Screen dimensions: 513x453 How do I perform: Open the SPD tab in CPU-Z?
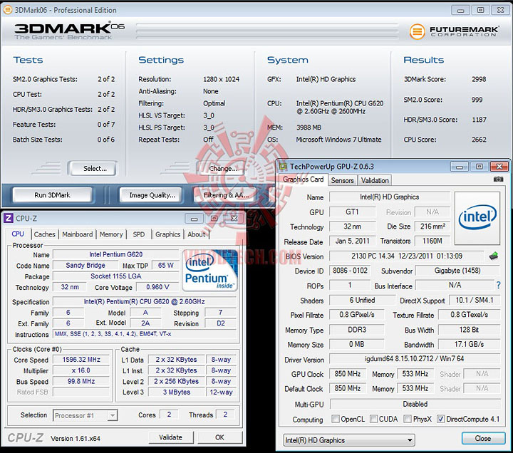point(139,234)
